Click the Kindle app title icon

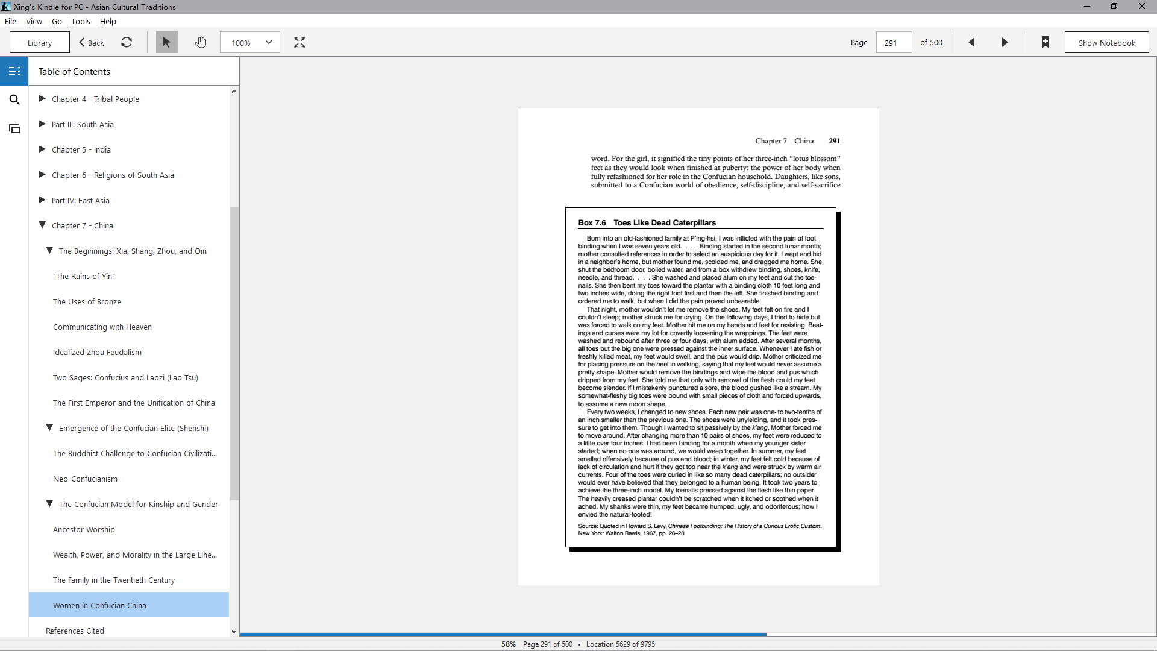[x=6, y=7]
